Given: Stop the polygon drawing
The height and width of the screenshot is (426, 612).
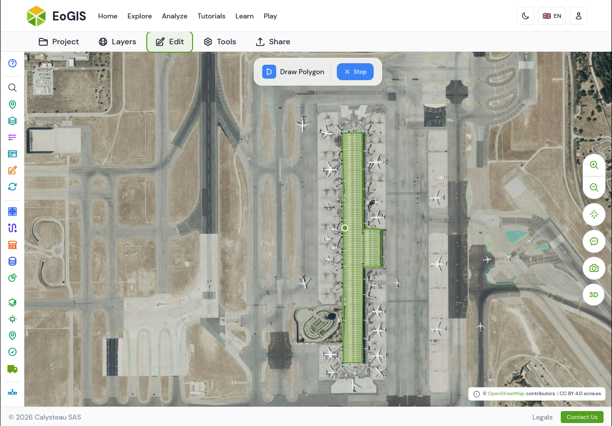Looking at the screenshot, I should click(355, 72).
